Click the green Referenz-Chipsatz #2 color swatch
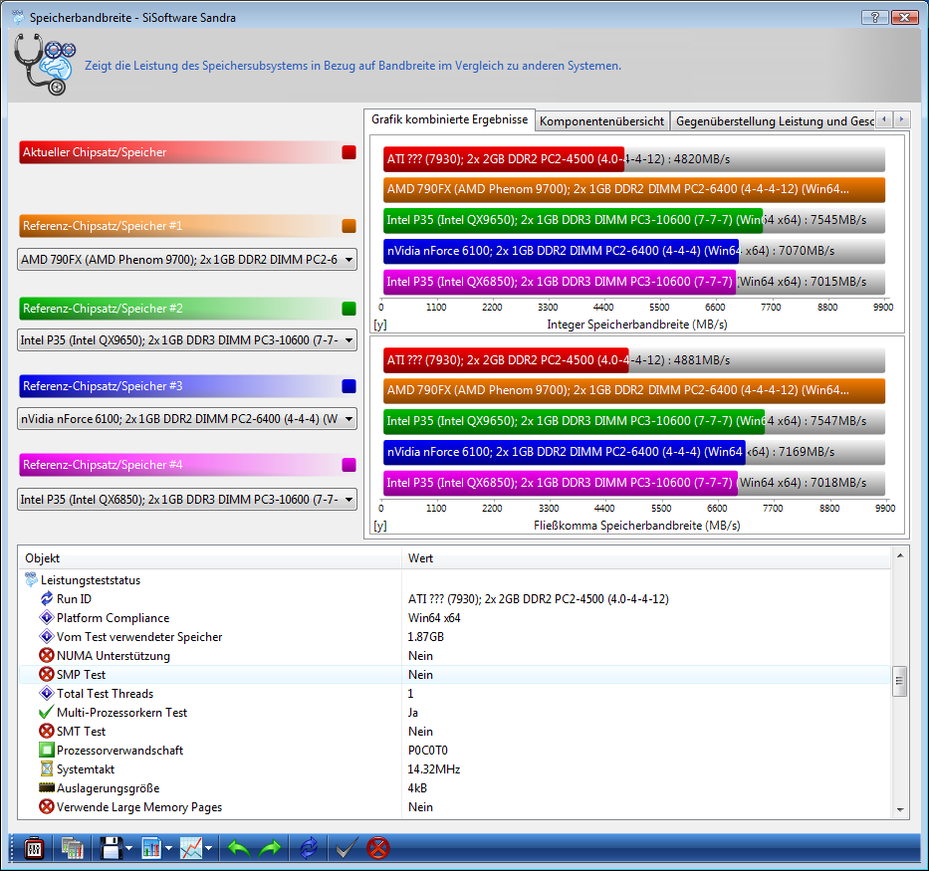Image resolution: width=929 pixels, height=871 pixels. pyautogui.click(x=348, y=309)
